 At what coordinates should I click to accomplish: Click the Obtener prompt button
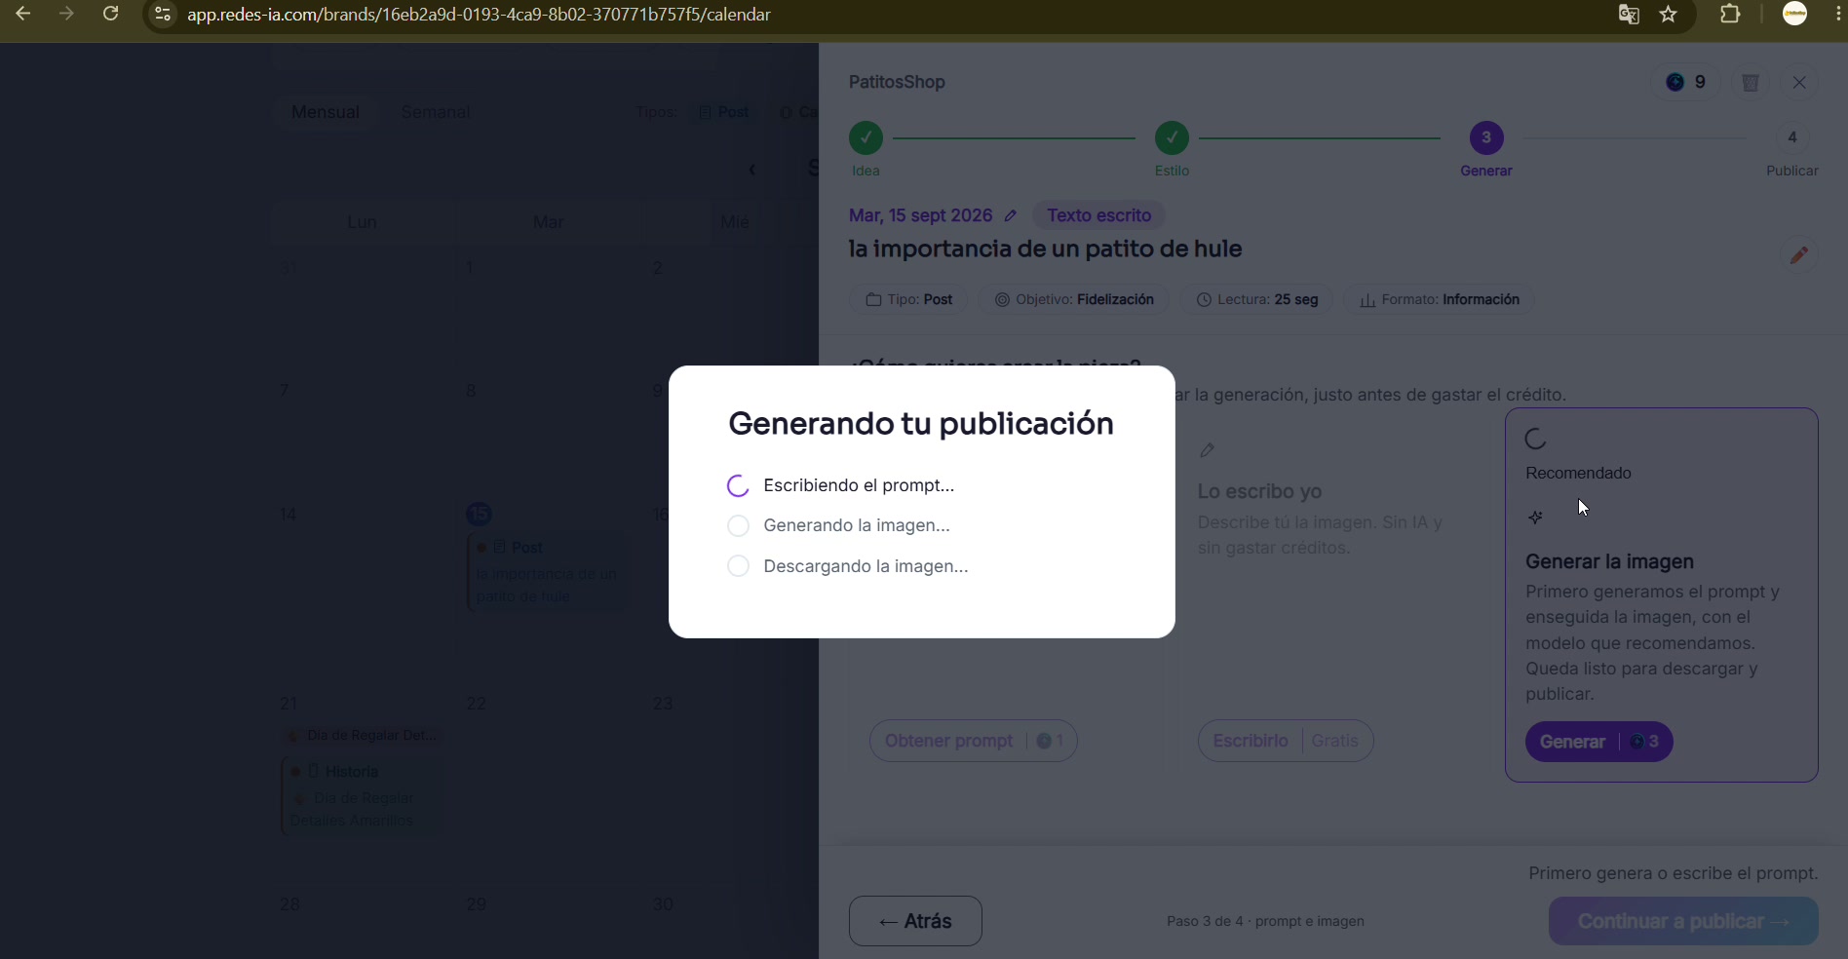(x=973, y=741)
